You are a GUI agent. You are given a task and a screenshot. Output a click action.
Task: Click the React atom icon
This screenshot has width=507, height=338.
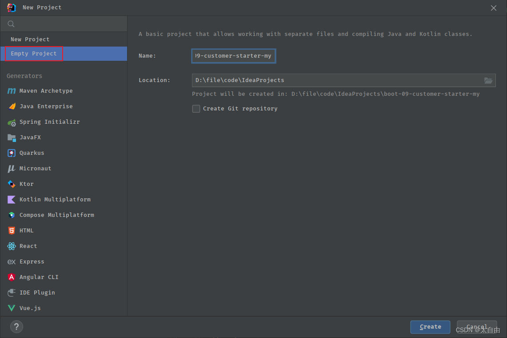(11, 246)
